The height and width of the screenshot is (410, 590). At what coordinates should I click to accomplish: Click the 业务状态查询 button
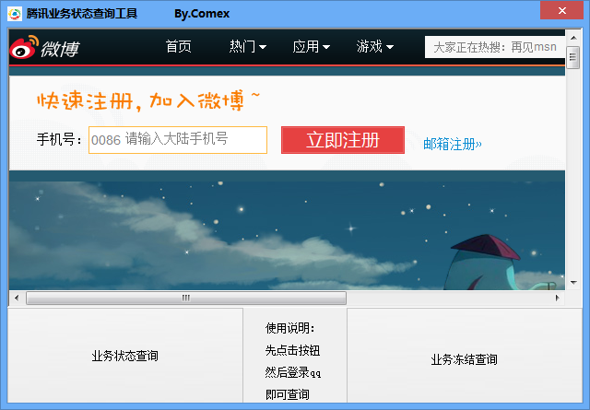[x=125, y=356]
